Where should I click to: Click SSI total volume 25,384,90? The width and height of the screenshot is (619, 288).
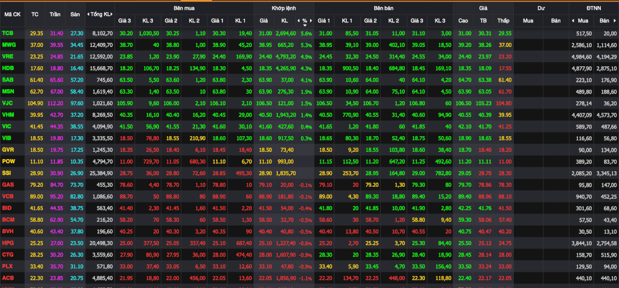coord(101,174)
